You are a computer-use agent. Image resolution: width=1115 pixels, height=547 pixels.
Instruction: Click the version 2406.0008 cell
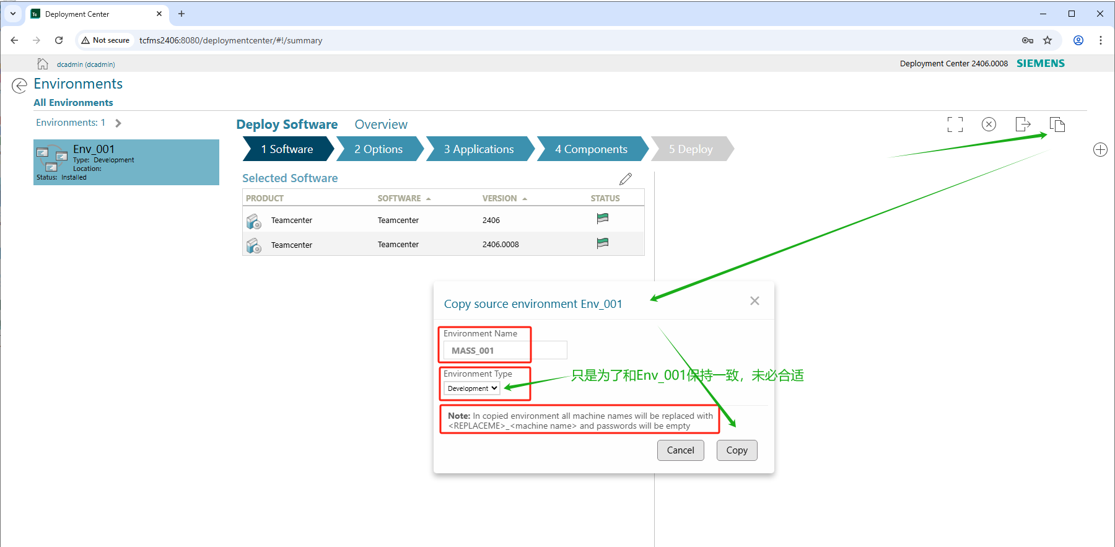click(501, 245)
